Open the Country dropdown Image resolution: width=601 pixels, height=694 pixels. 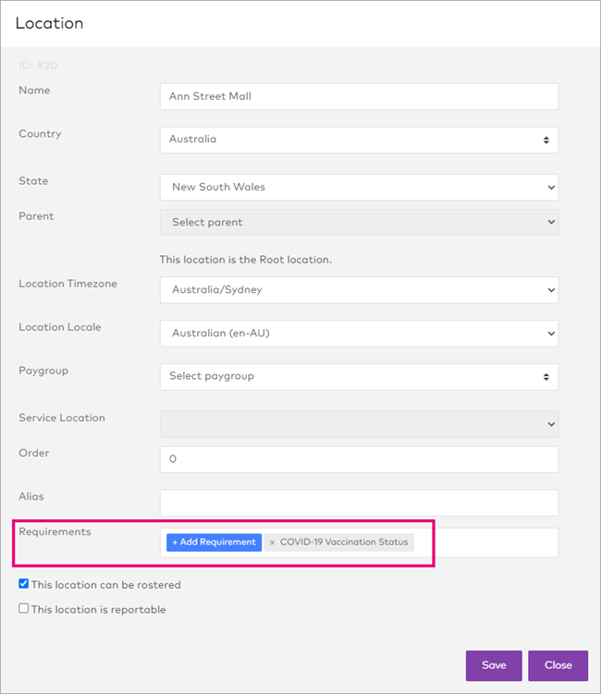pyautogui.click(x=359, y=140)
